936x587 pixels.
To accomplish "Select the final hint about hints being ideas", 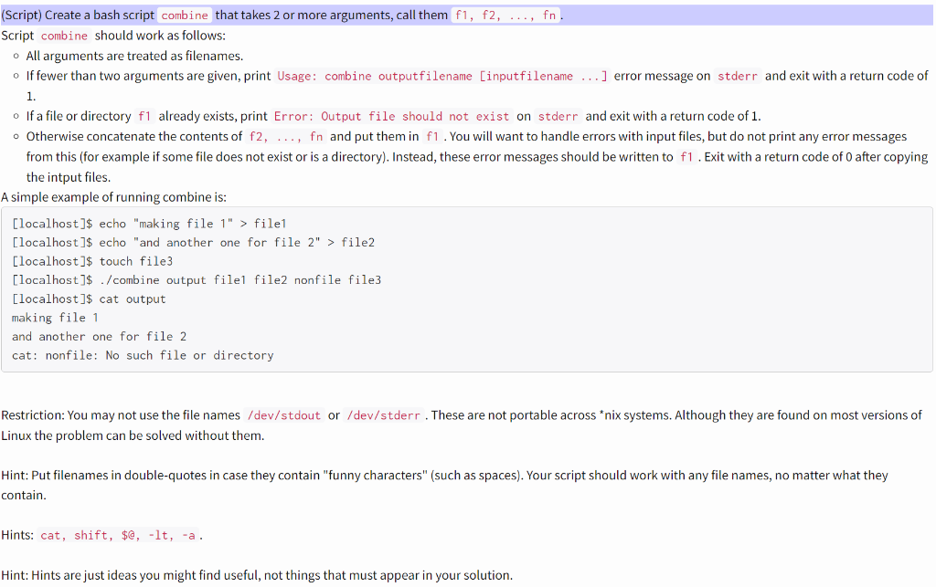I will [219, 575].
